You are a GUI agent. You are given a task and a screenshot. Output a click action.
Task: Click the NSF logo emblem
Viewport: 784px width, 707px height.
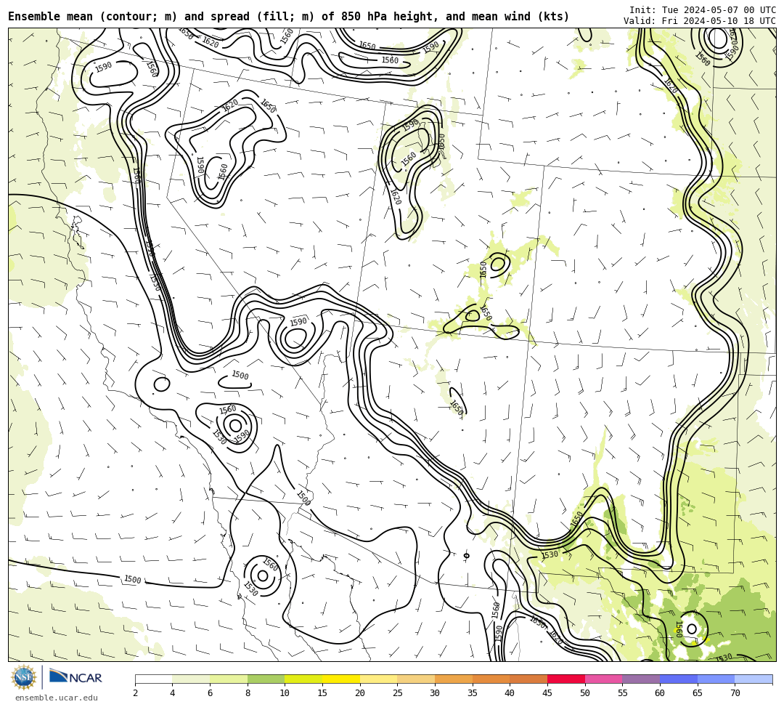[24, 677]
